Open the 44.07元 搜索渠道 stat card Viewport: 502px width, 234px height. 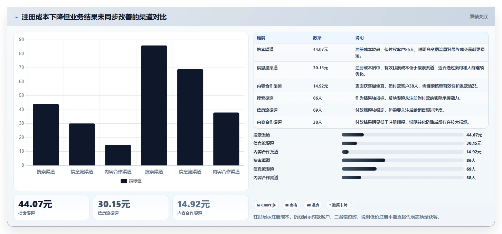[51, 207]
